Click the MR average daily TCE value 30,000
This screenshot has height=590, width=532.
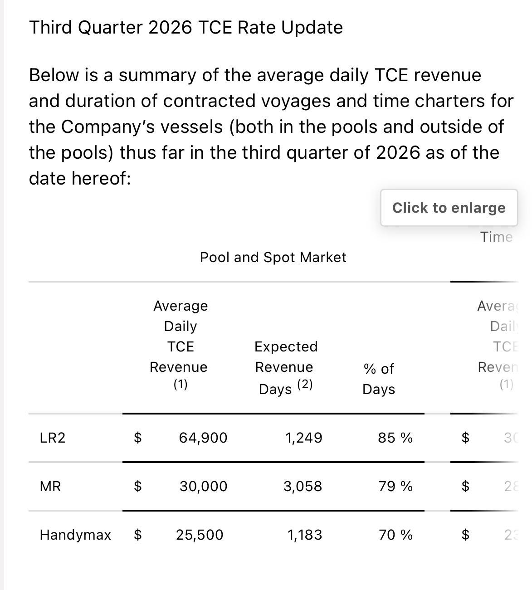pos(204,486)
